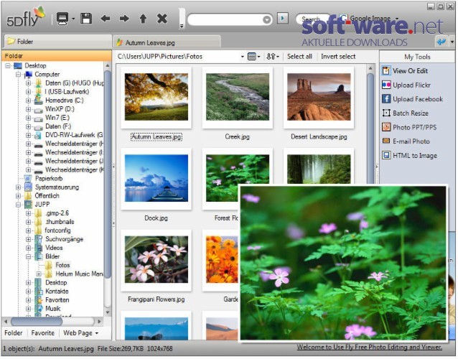Click the Folder bottom tab
The height and width of the screenshot is (359, 458).
point(14,333)
